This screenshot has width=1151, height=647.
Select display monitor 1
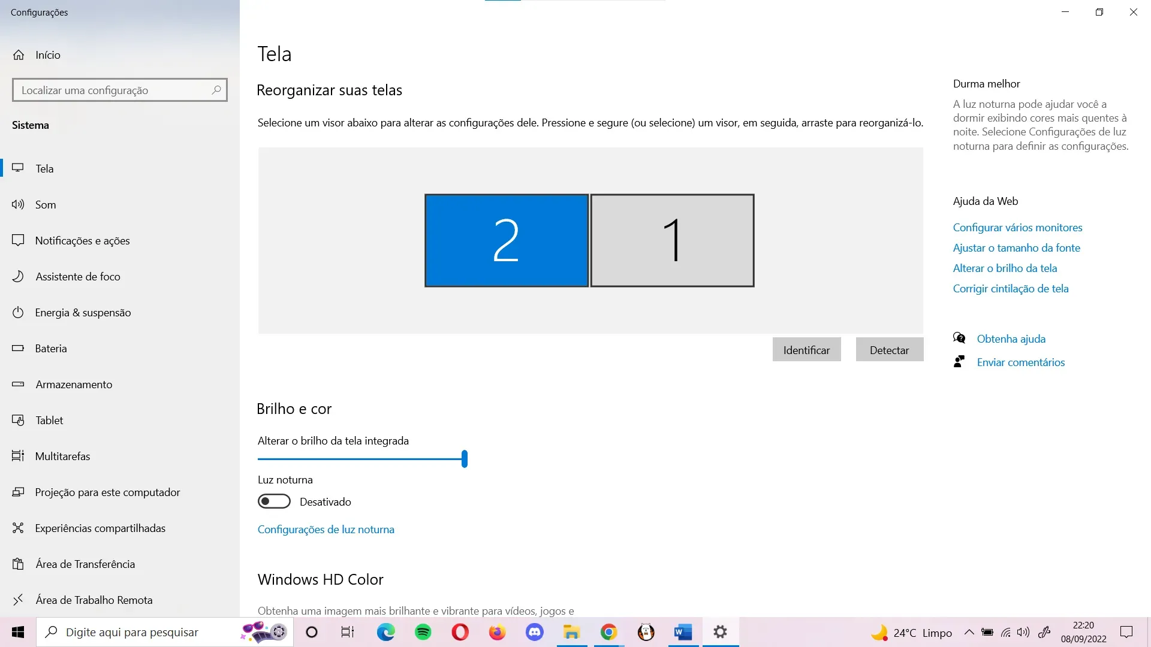click(x=672, y=240)
